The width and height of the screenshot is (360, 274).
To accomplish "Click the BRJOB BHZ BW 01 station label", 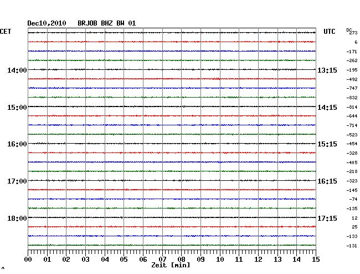I will (107, 23).
